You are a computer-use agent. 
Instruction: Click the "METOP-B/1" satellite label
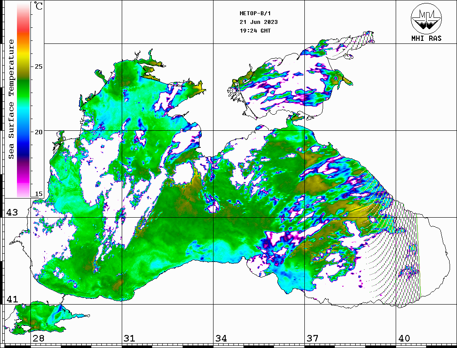(x=255, y=13)
